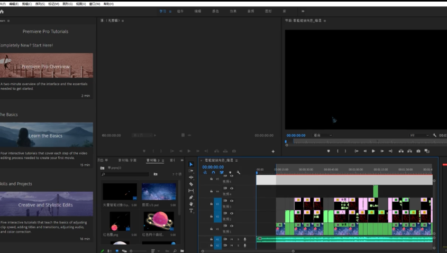
Task: Open zoom level dropdown in Program monitor
Action: (322, 135)
